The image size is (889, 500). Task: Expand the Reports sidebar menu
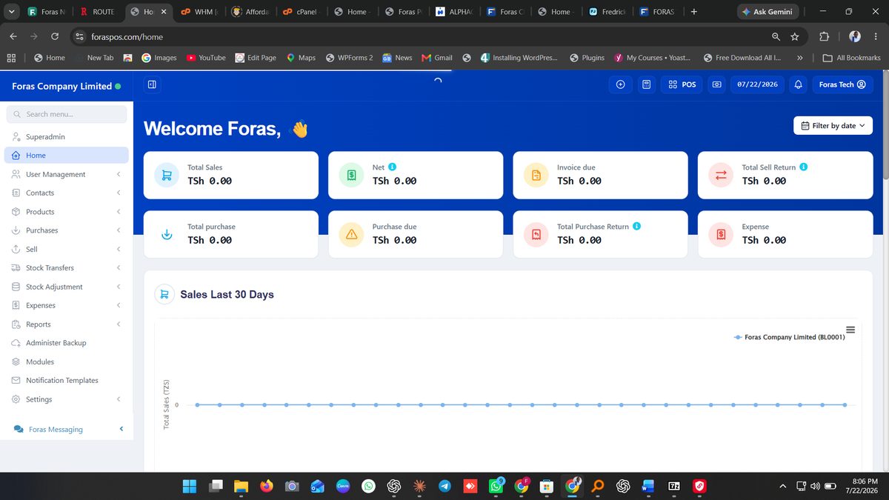tap(67, 324)
